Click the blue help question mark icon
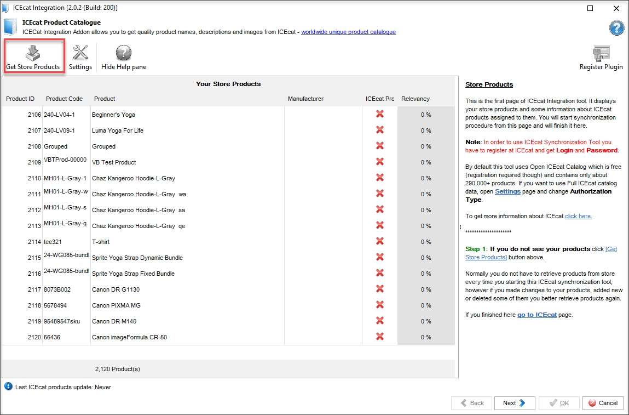The width and height of the screenshot is (629, 415). 616,28
